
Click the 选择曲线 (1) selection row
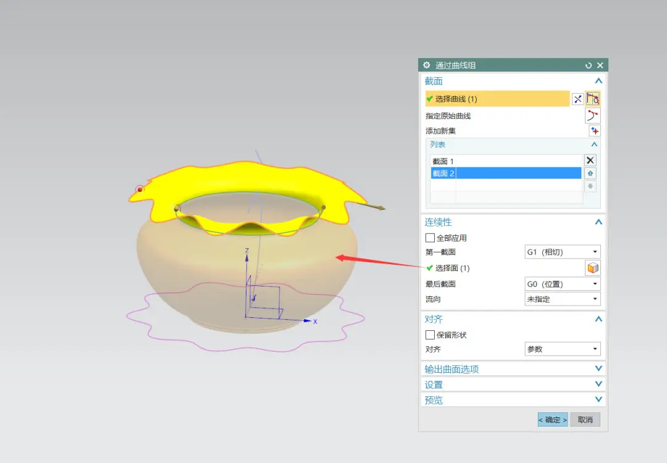coord(497,99)
